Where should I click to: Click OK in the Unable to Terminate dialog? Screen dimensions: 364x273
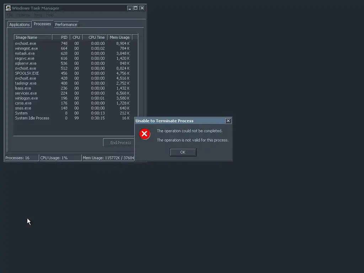click(x=183, y=152)
